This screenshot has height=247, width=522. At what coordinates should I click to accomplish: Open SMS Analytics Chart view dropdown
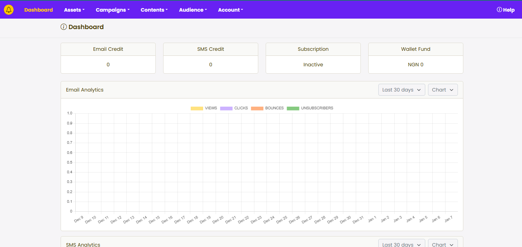pos(443,244)
